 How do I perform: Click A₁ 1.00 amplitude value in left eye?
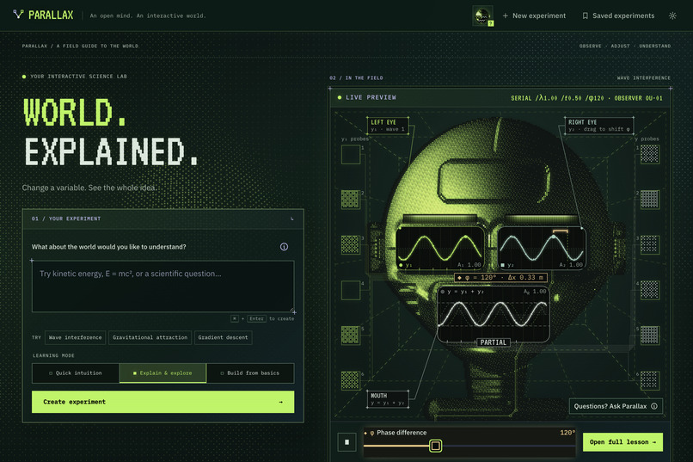click(469, 265)
